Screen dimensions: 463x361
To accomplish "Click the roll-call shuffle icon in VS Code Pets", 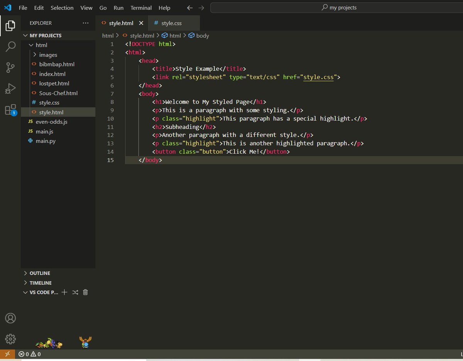I will coord(75,292).
